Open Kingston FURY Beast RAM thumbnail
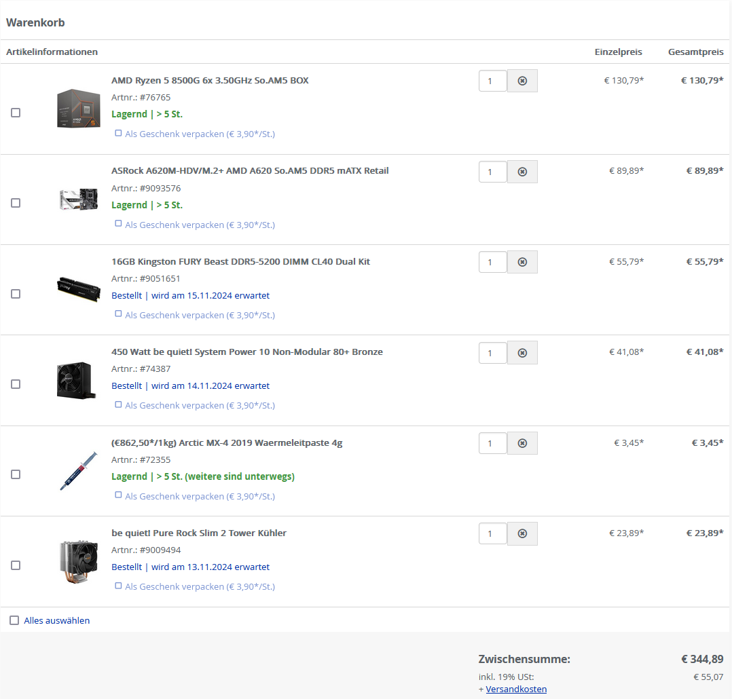Viewport: 732px width, 699px height. [79, 289]
